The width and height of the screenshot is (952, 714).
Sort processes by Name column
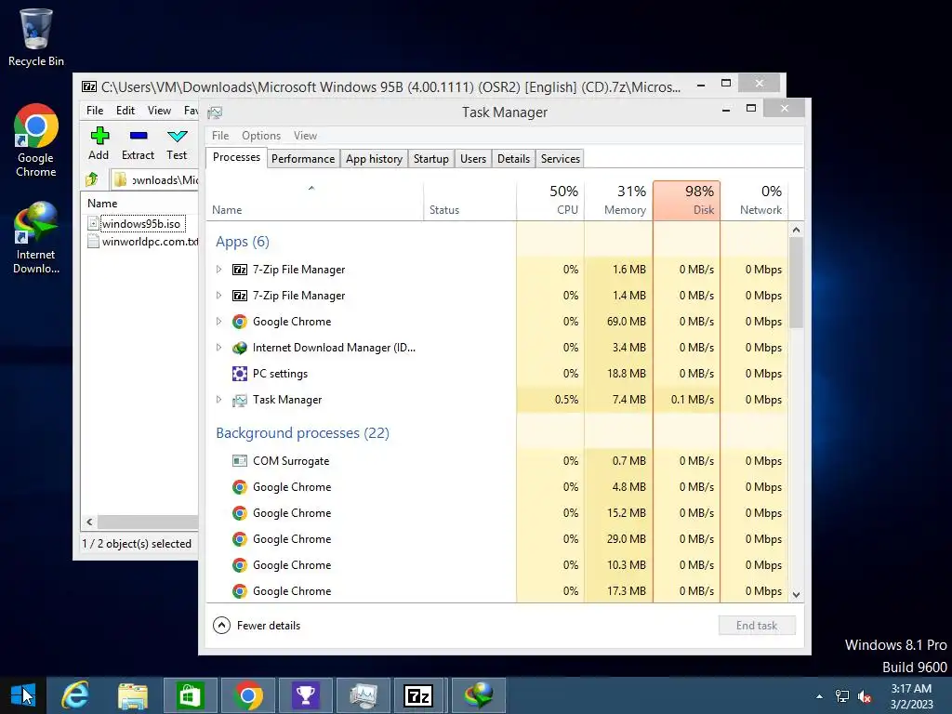pos(314,201)
